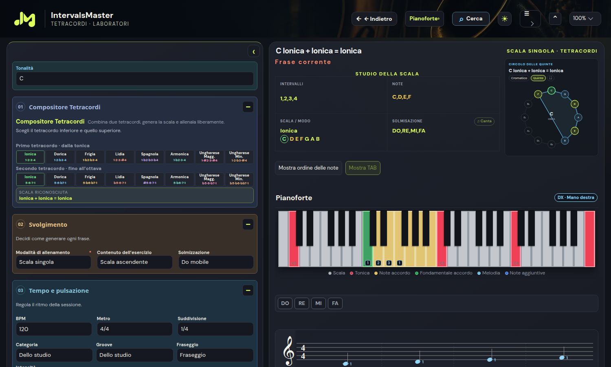Select Lidia b5-6-7-1 second tetrachord

click(x=120, y=180)
